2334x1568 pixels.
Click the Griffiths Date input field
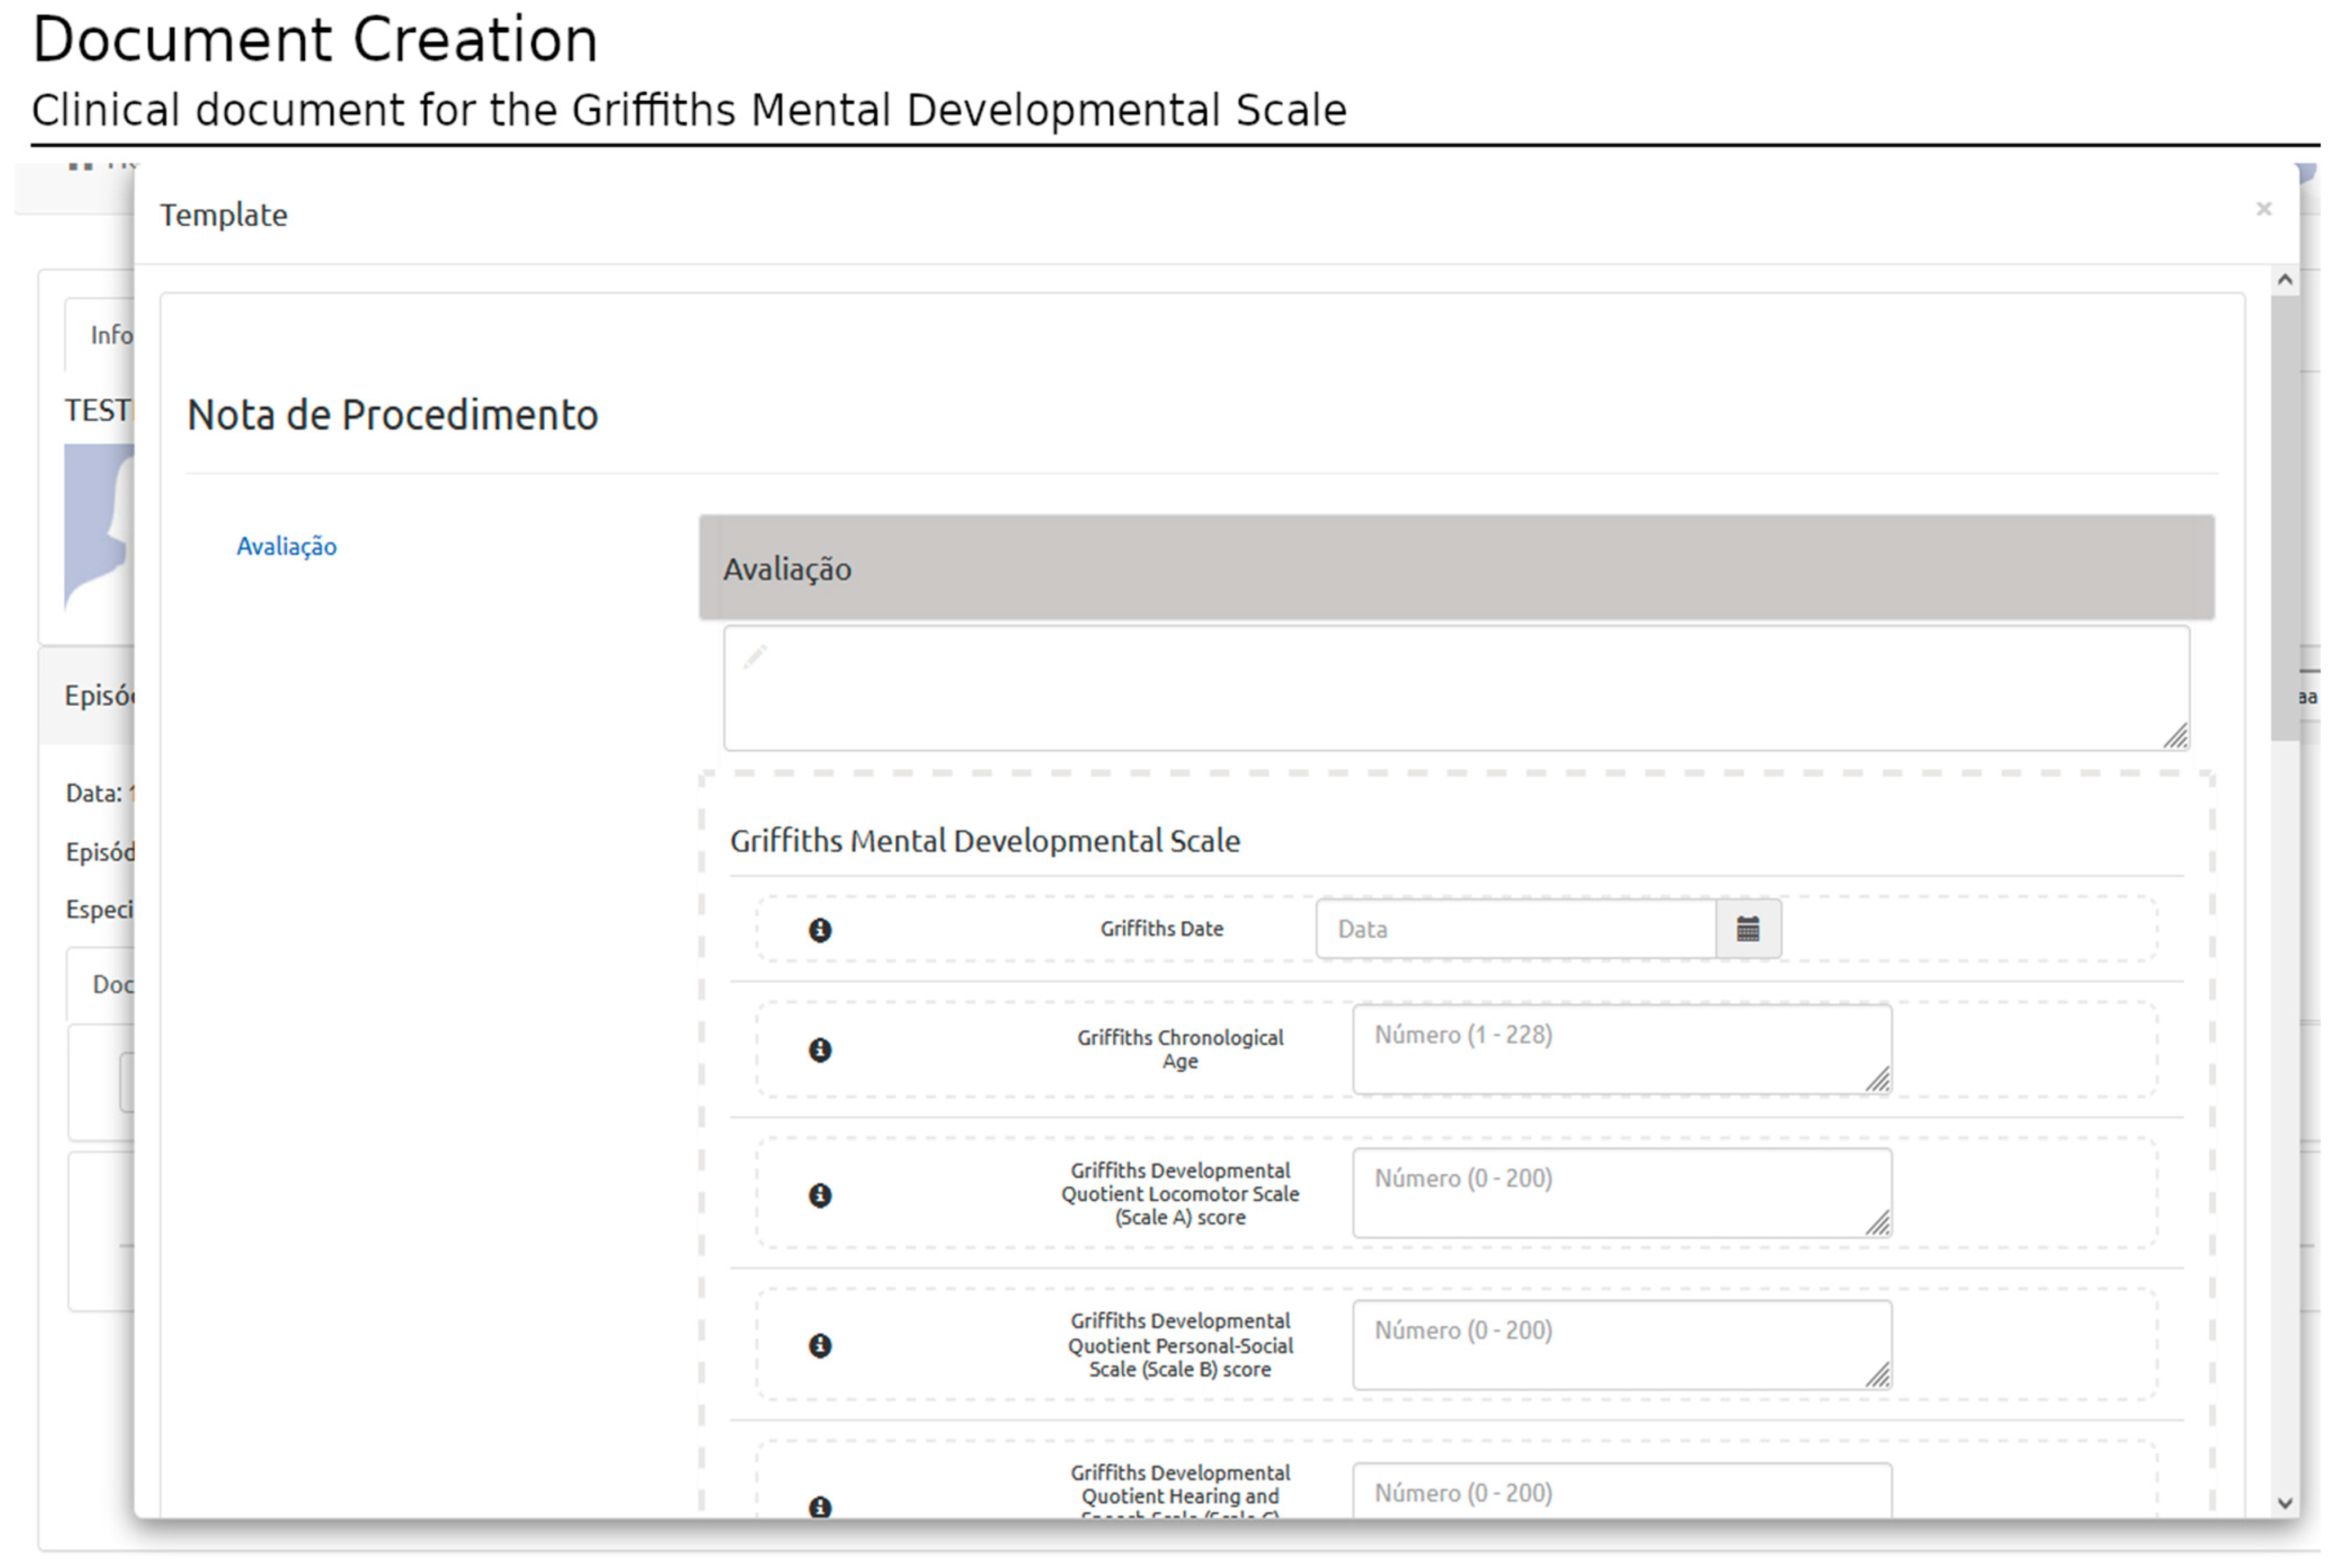[1515, 930]
